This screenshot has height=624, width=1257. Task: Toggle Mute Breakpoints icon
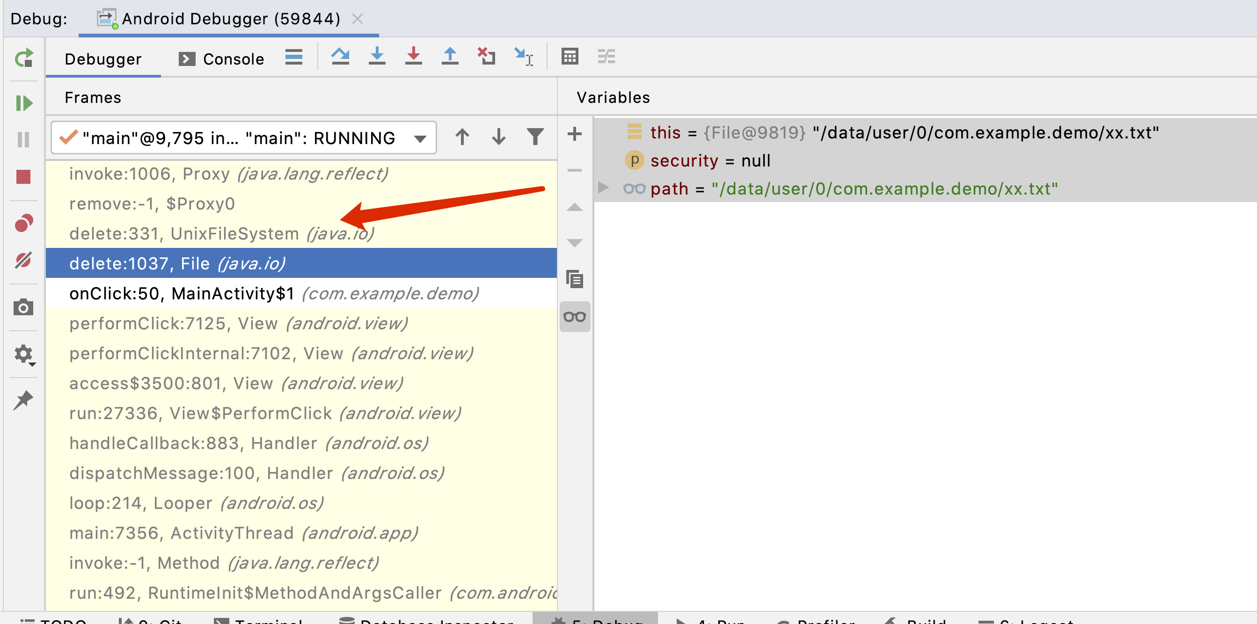point(23,260)
